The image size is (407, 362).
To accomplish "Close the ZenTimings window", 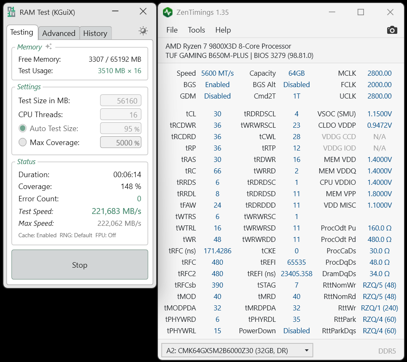I will click(390, 12).
